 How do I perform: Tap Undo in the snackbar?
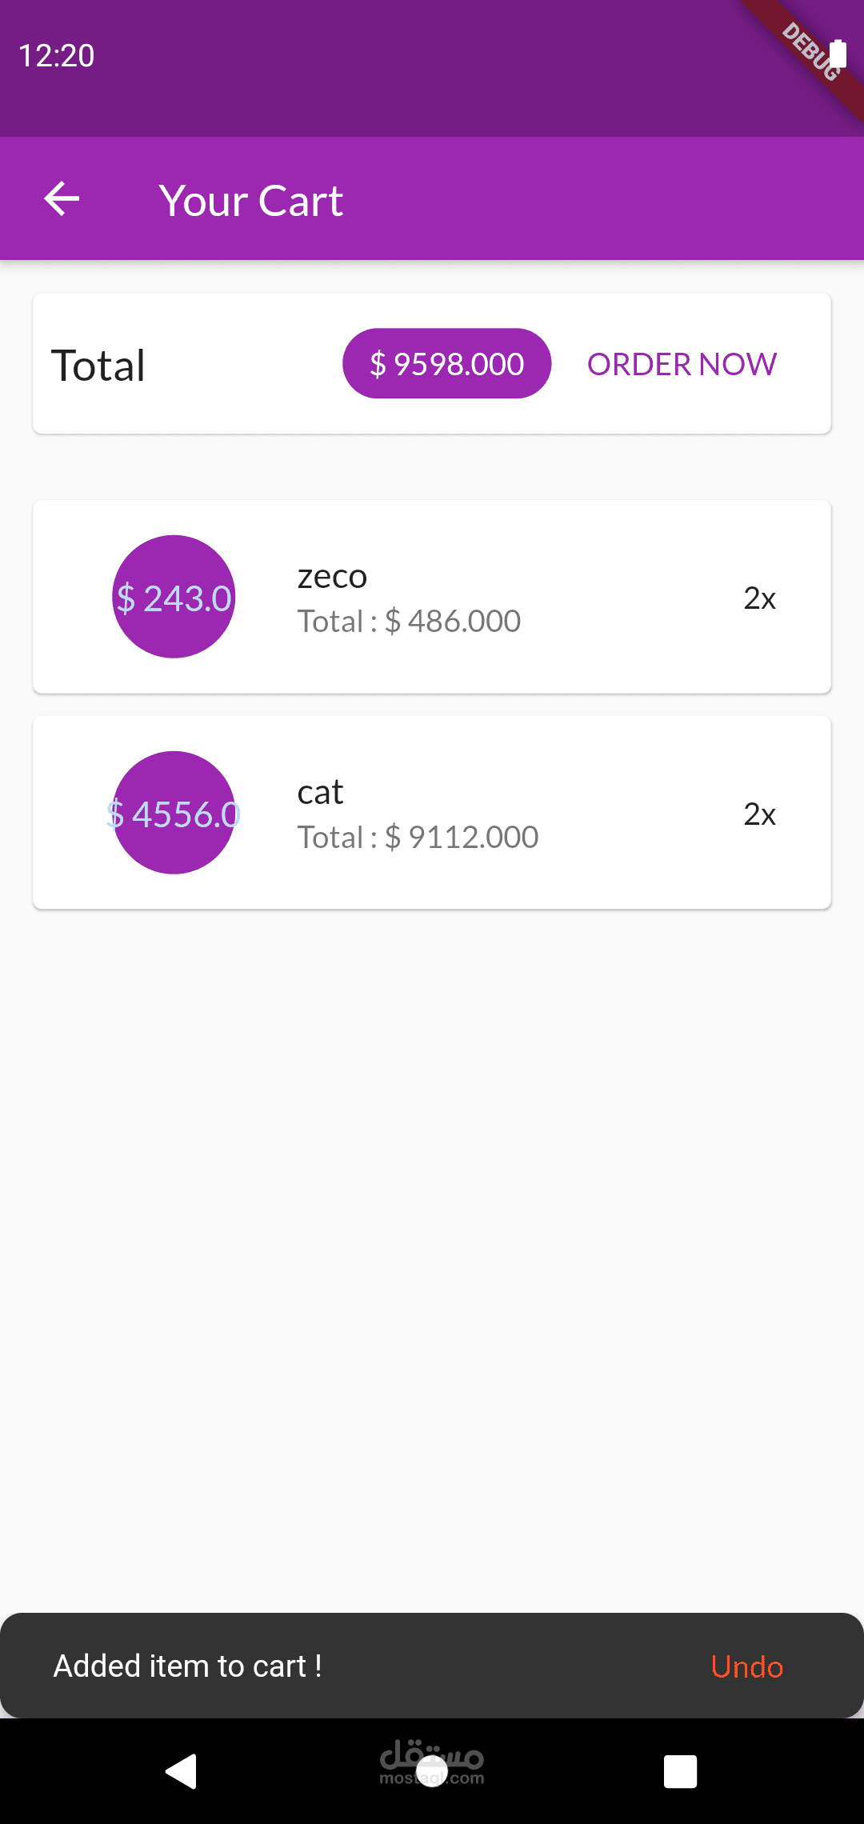click(x=746, y=1666)
